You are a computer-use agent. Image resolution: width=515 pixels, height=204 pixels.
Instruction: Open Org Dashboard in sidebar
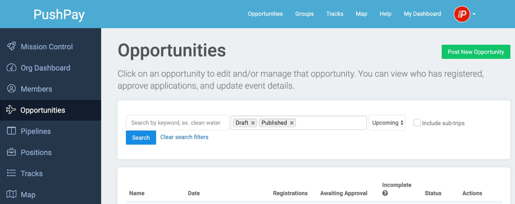pos(50,68)
